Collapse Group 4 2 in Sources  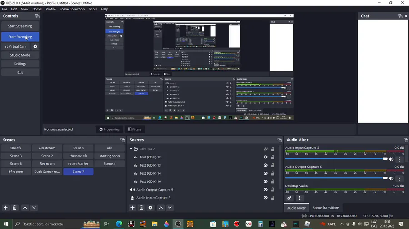(131, 149)
